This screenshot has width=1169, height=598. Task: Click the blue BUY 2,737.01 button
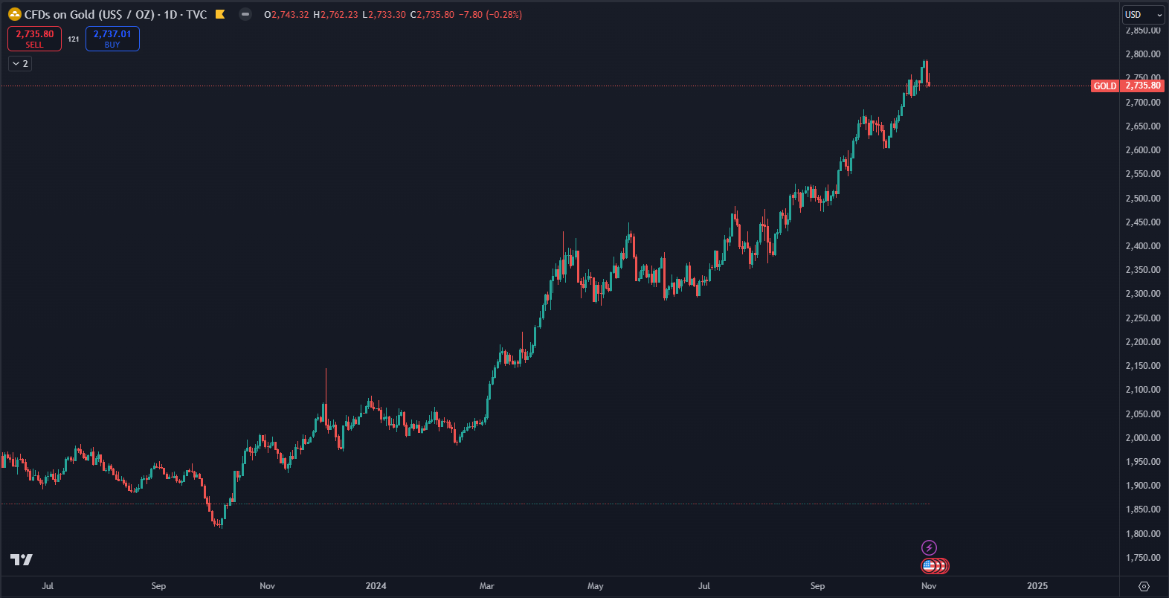[x=112, y=39]
